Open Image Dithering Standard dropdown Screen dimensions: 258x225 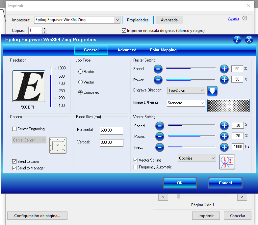click(186, 103)
